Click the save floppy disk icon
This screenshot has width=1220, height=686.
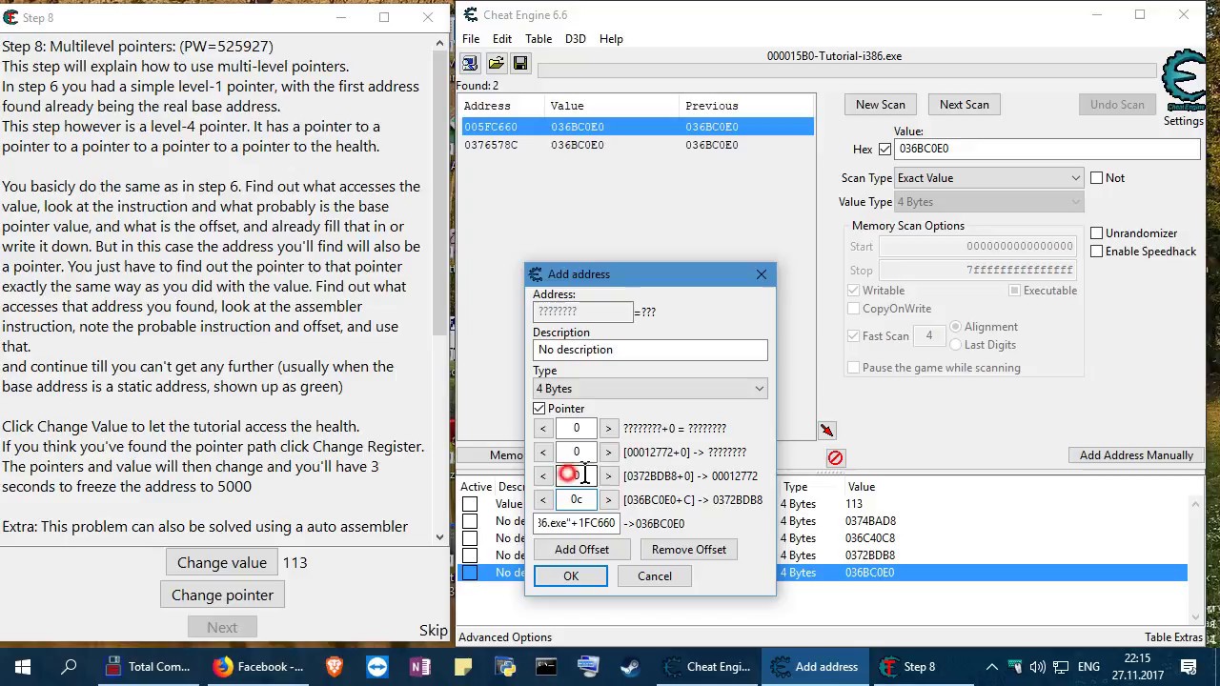520,63
